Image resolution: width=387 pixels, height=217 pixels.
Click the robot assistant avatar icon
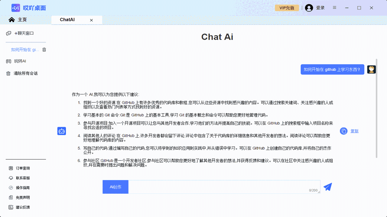pyautogui.click(x=61, y=131)
